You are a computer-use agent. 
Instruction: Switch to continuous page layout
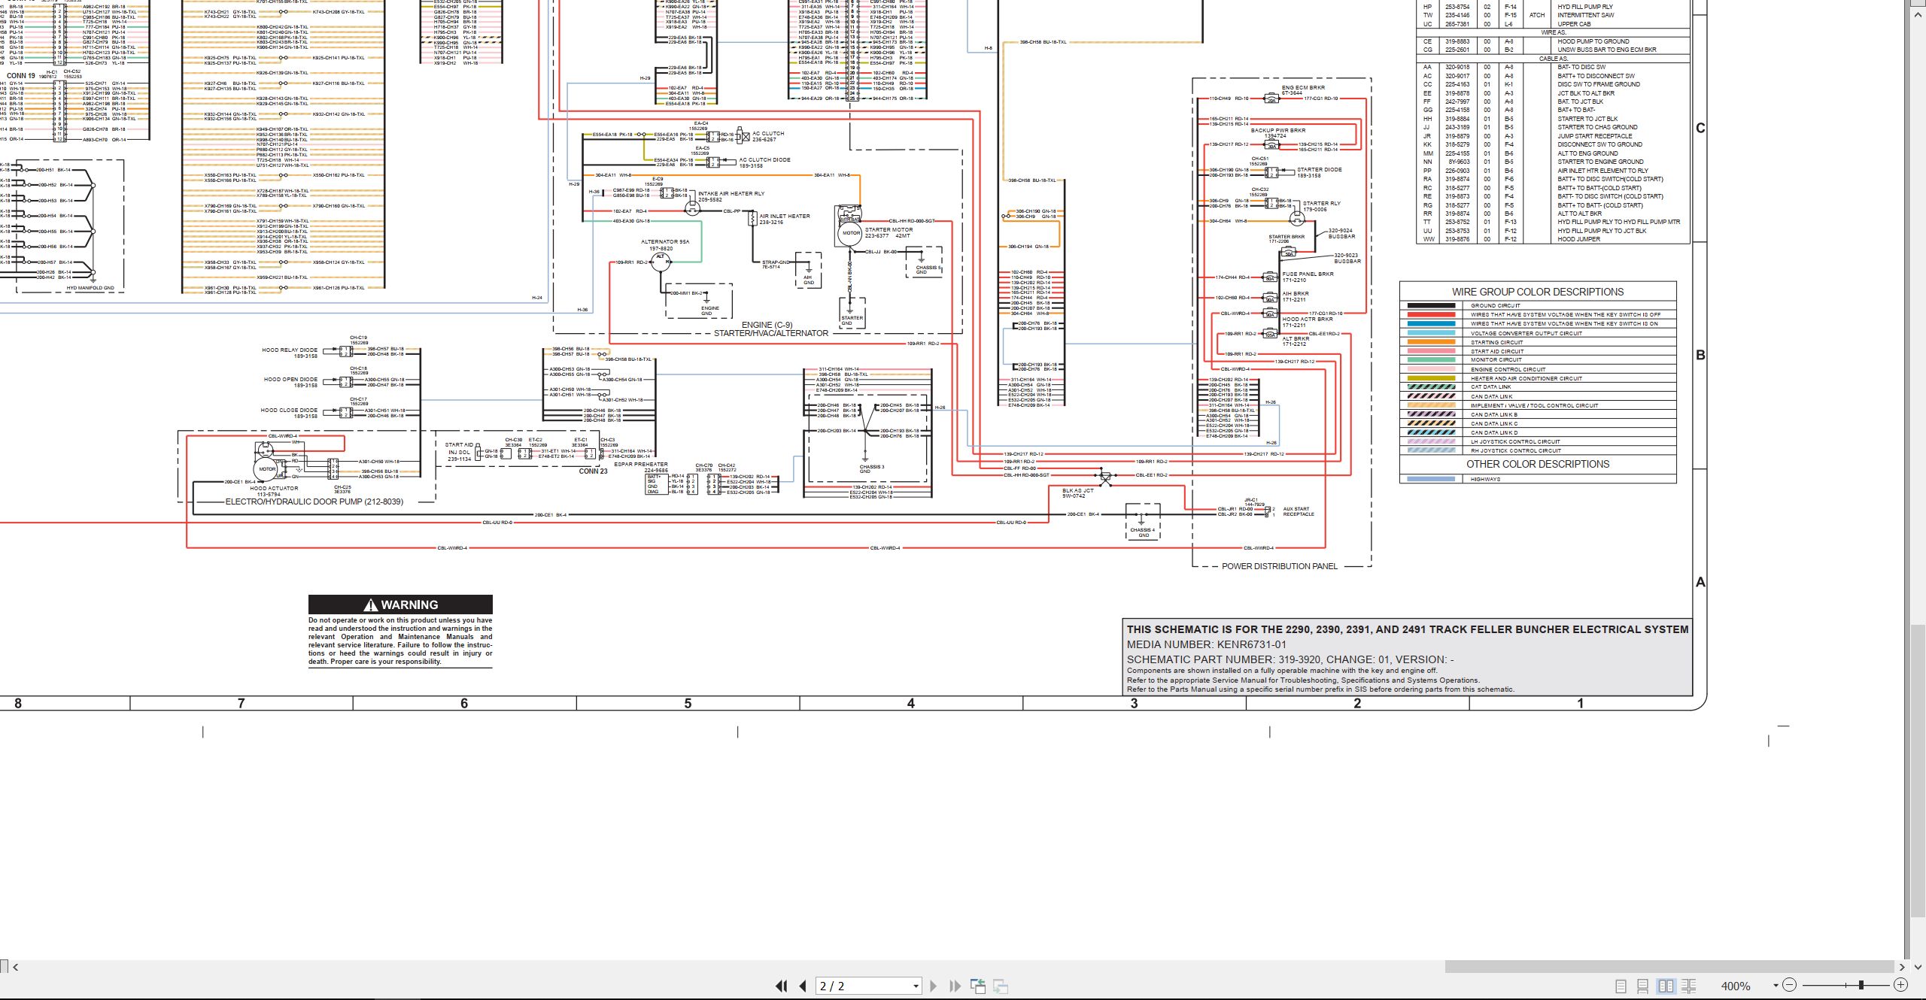coord(1643,986)
